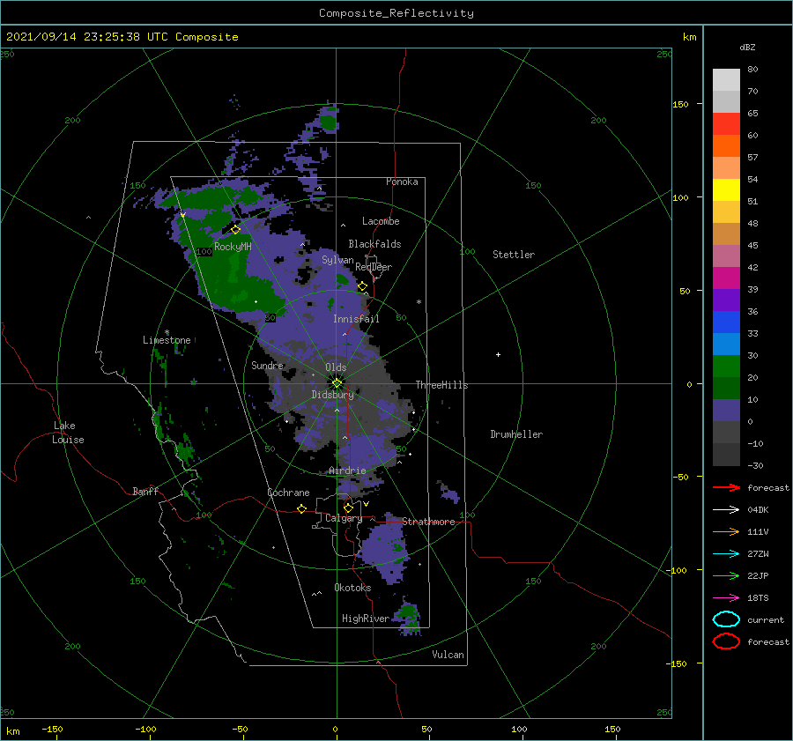Click the Drumheller town label
Screen dimensions: 793x741
click(x=516, y=434)
